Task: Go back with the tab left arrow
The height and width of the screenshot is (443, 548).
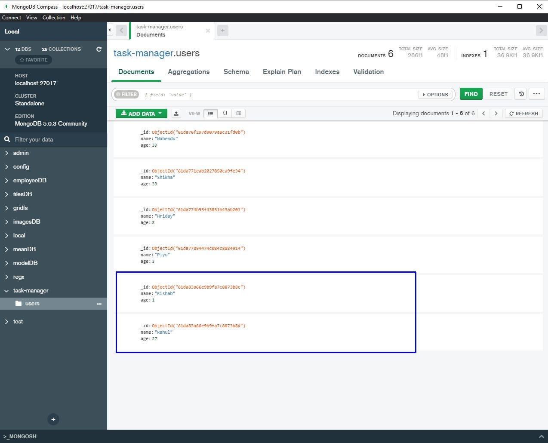Action: [x=121, y=31]
